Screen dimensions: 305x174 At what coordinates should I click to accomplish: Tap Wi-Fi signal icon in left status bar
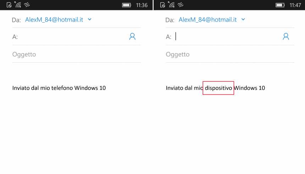click(18, 5)
